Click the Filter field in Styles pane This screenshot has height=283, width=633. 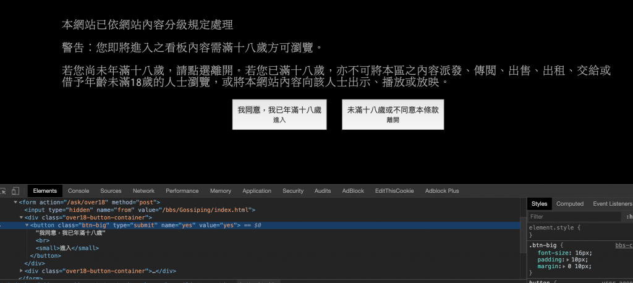[x=574, y=217]
